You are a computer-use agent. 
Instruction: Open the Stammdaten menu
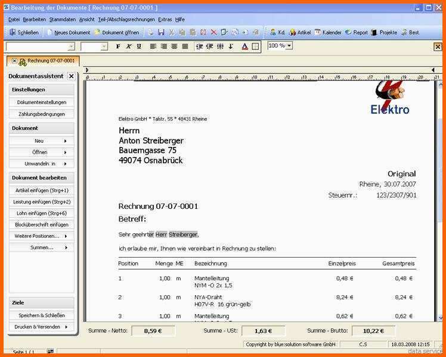pos(63,19)
